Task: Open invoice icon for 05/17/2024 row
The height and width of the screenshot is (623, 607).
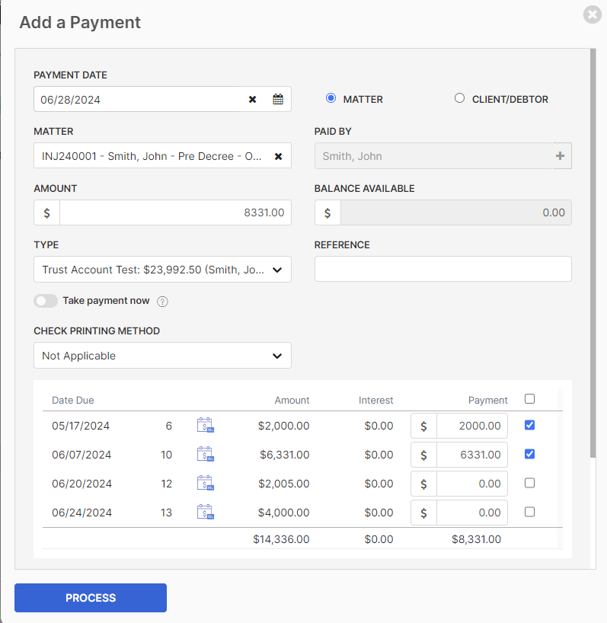Action: pos(206,425)
